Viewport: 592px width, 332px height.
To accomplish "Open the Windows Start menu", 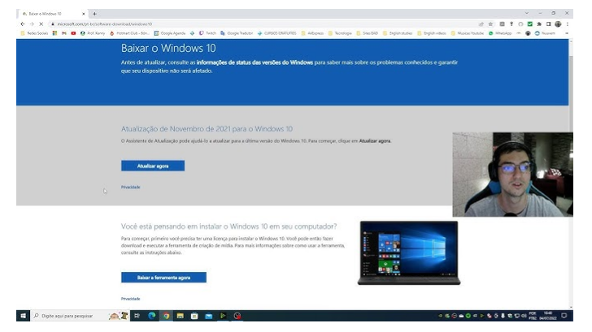I will [x=23, y=316].
